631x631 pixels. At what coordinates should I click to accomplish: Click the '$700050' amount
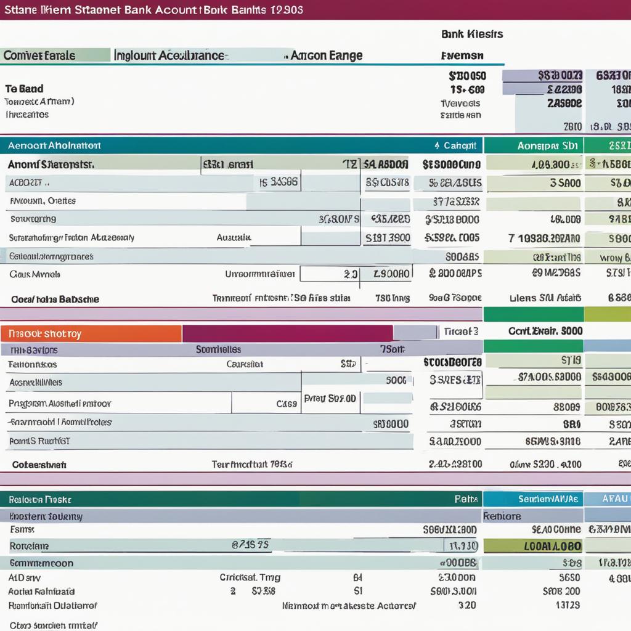pyautogui.click(x=467, y=76)
